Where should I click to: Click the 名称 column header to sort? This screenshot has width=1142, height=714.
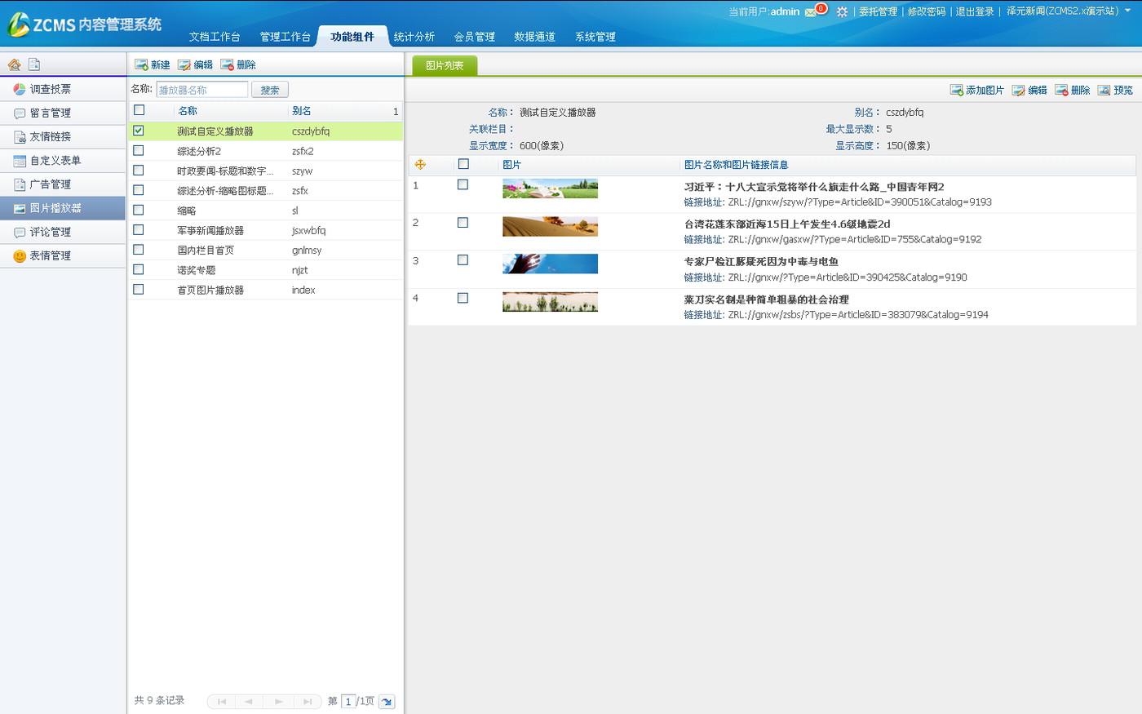pos(188,111)
